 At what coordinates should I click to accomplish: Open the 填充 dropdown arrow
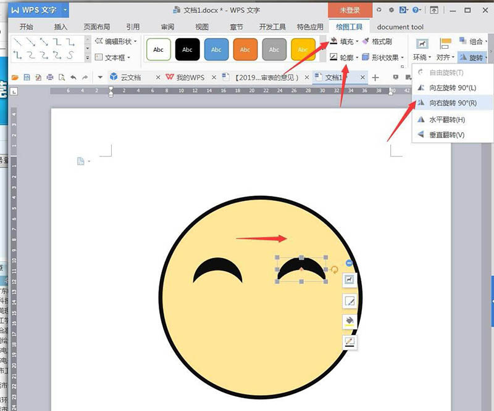coord(358,41)
